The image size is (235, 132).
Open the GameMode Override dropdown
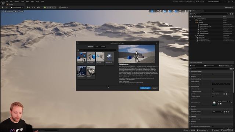pos(217,111)
